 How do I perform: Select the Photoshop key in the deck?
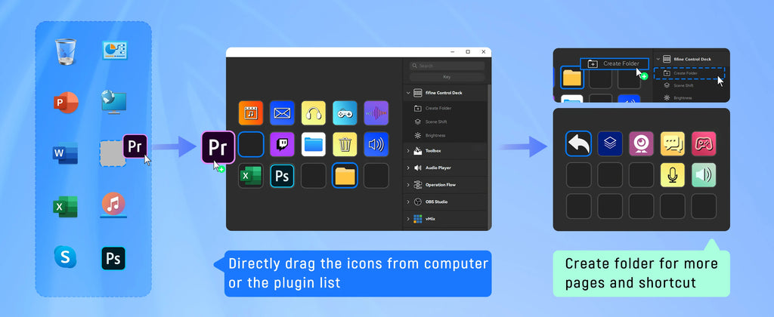283,176
